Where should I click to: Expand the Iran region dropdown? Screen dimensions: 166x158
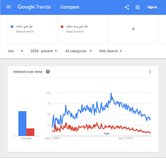(x=15, y=51)
